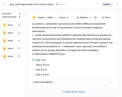Click the regenerate question refresh icon
The height and width of the screenshot is (97, 122).
[x=95, y=17]
